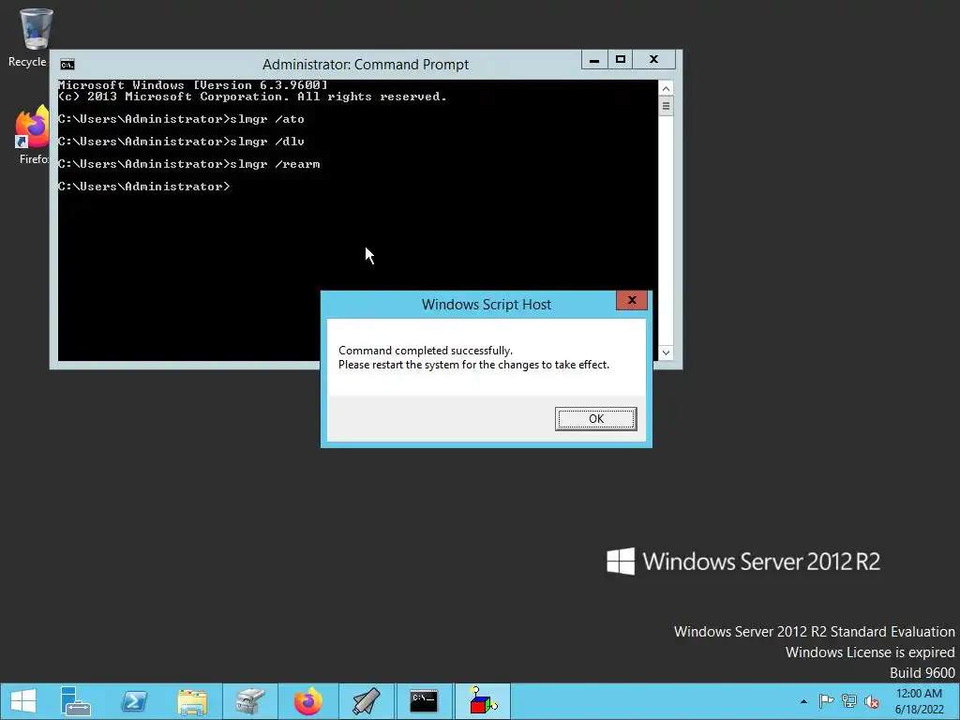Open the server toolbox icon in taskbar
Screen dimensions: 960x720
point(249,701)
